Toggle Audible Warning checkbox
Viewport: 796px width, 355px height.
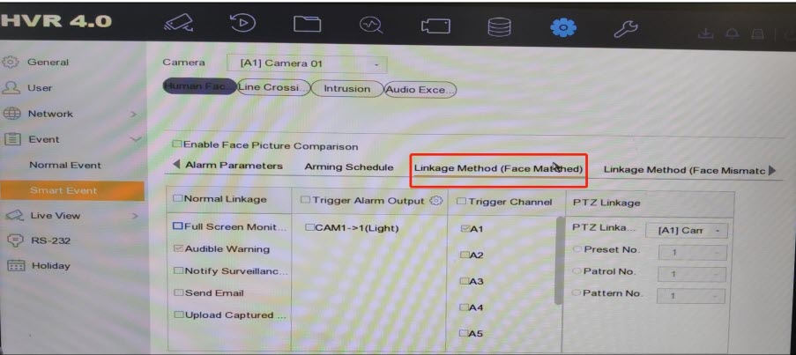(177, 249)
